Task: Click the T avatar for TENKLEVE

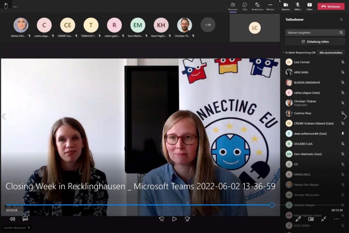Action: (x=91, y=25)
